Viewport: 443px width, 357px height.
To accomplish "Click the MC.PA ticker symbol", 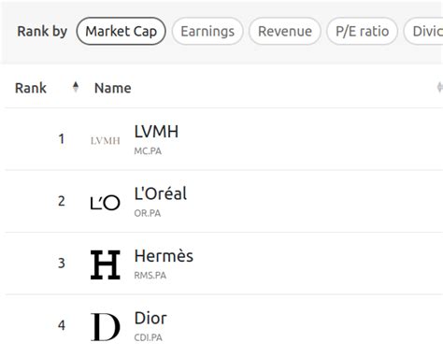I will (x=148, y=151).
